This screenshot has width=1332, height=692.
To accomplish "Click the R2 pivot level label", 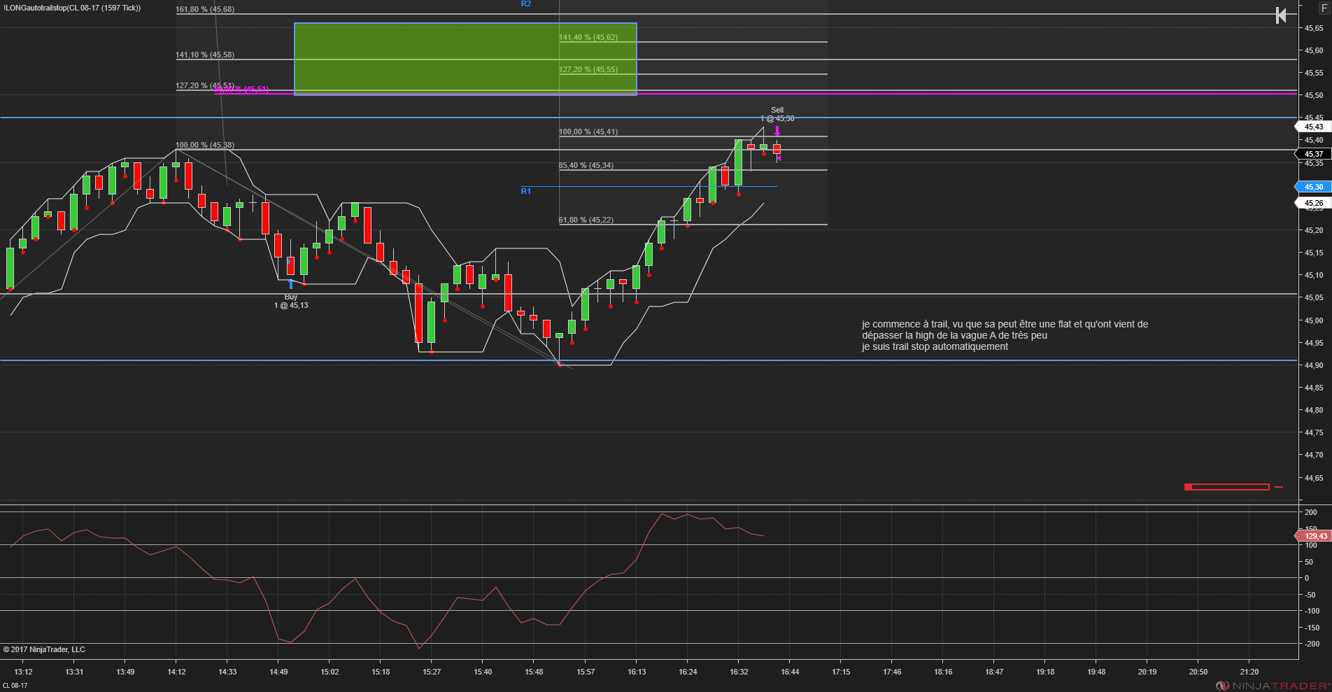I will (526, 4).
